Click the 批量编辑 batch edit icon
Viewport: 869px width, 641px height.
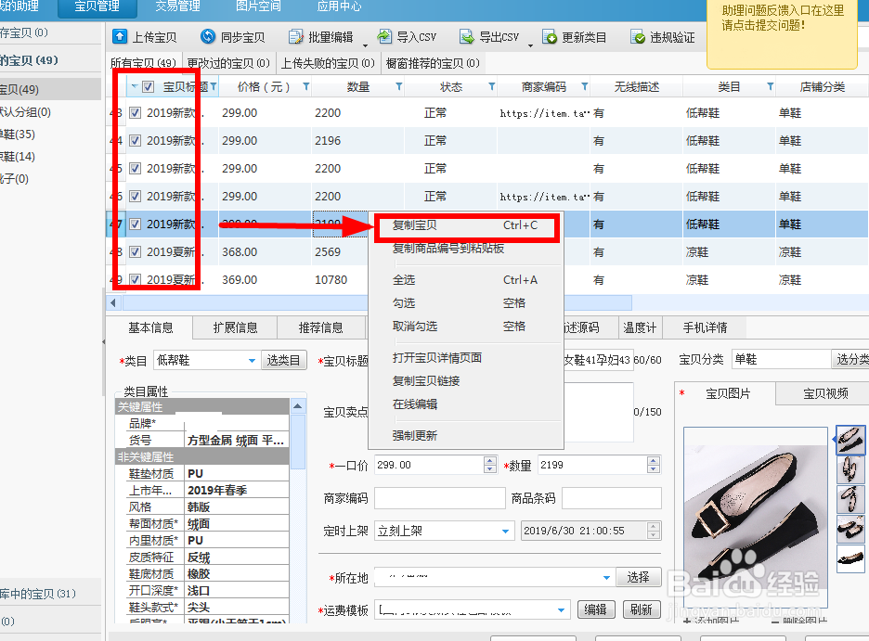click(295, 37)
